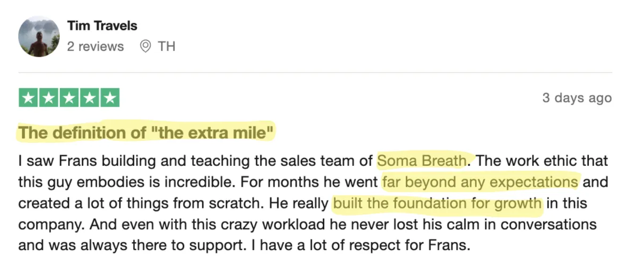Image resolution: width=640 pixels, height=271 pixels.
Task: Click highlighted "far beyond any expectations" phrase
Action: (480, 182)
